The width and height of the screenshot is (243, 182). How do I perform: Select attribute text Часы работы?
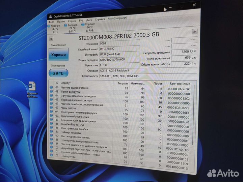(69, 108)
